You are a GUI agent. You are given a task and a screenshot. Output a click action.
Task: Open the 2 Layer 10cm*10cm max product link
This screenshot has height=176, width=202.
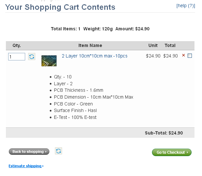pos(94,56)
